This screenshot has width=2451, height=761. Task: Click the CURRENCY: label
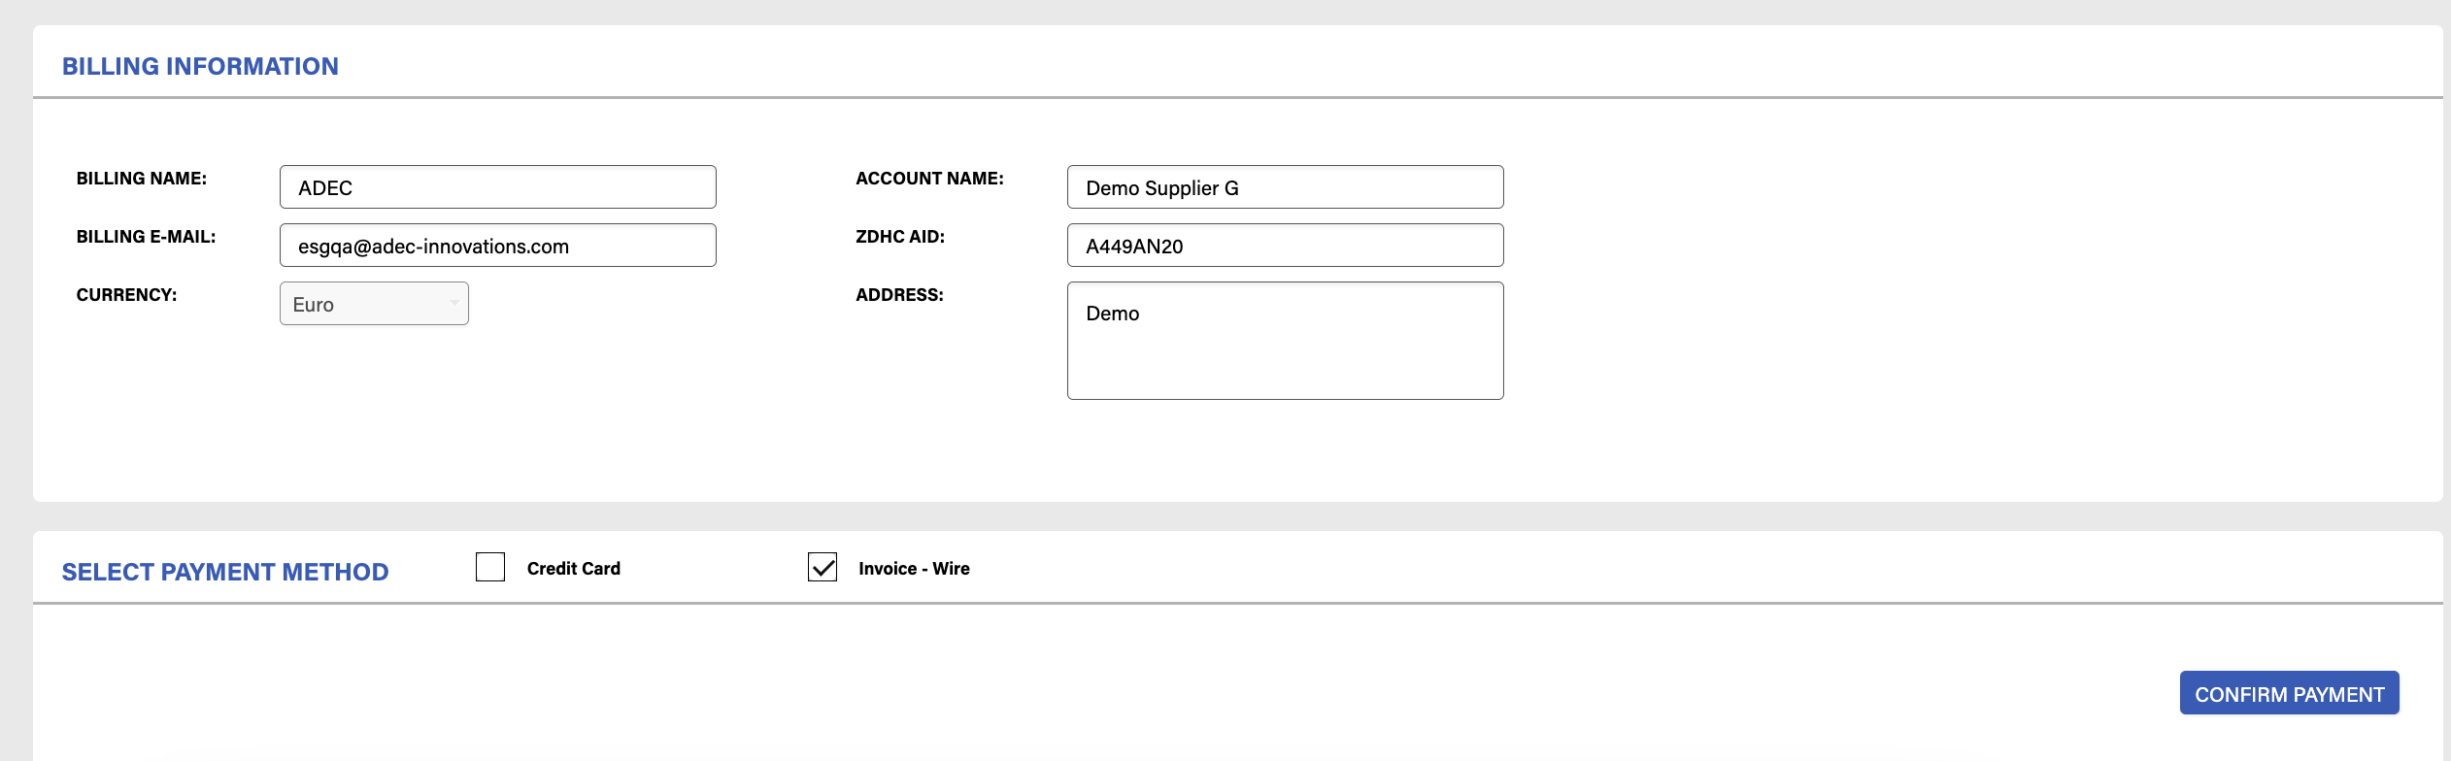[x=127, y=295]
